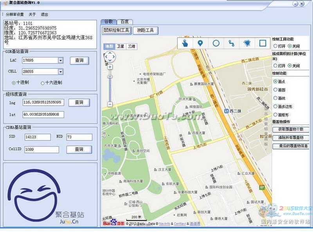313x232 pixels.
Task: Switch map to 三维 3D view
Action: point(131,46)
